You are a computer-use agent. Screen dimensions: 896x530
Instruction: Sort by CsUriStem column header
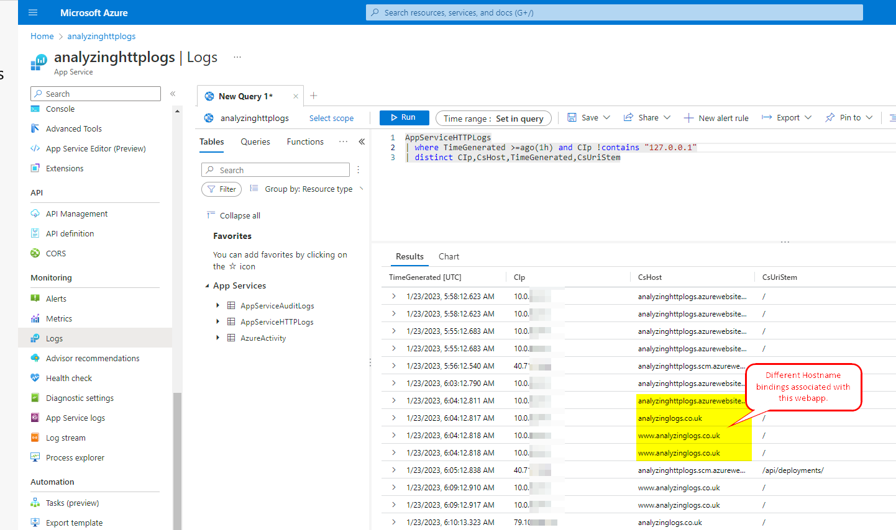tap(780, 277)
